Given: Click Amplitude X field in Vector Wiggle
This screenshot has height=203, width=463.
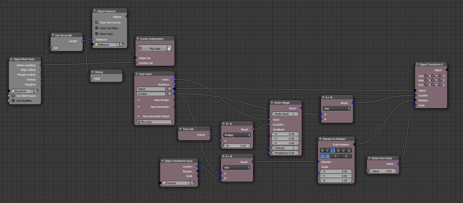Looking at the screenshot, I should pyautogui.click(x=285, y=134).
